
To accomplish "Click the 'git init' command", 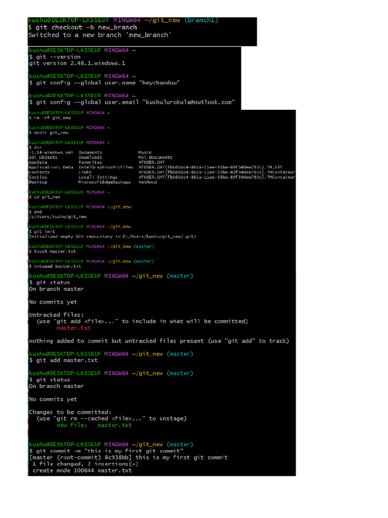I will [x=42, y=232].
